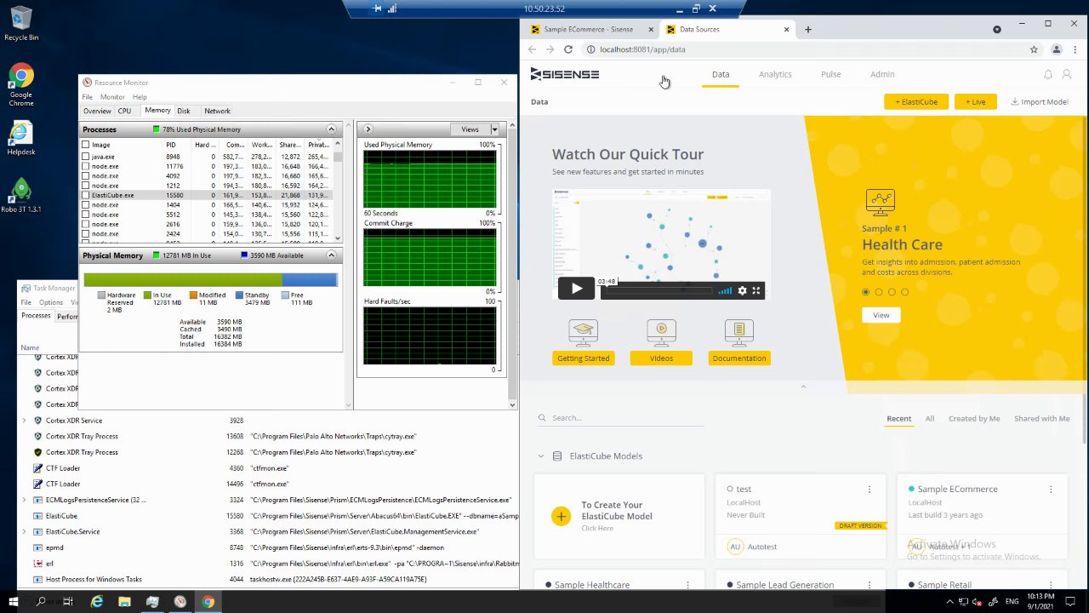The image size is (1089, 613).
Task: Collapse the ElastiCube Models group
Action: [540, 456]
